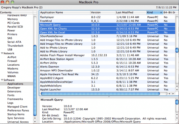
Task: Select Memory in the hardware list
Action: tap(13, 19)
